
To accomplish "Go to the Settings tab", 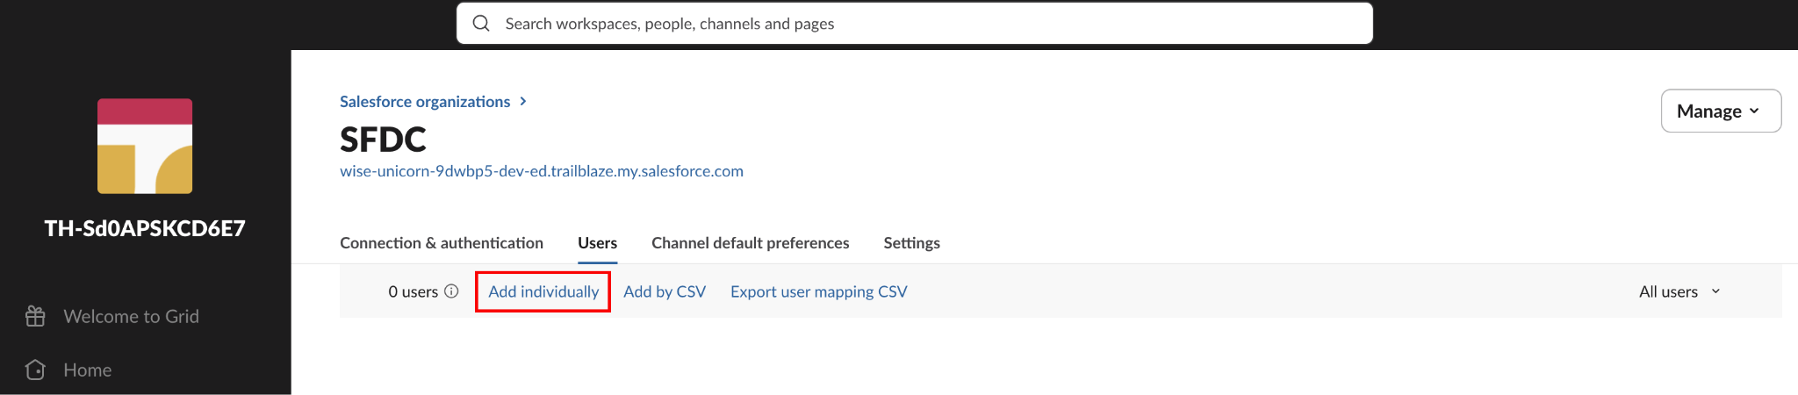I will [x=911, y=243].
